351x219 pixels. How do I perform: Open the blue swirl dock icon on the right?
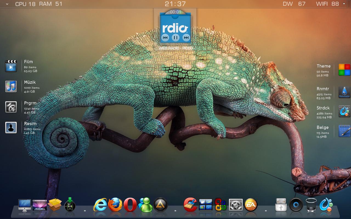pos(326,204)
